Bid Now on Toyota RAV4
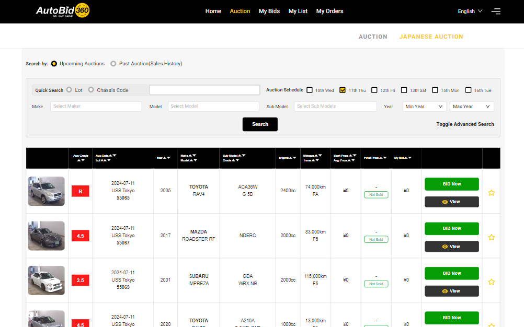 451,184
